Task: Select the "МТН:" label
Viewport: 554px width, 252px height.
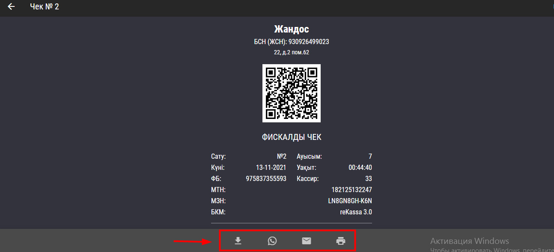Action: pyautogui.click(x=218, y=190)
